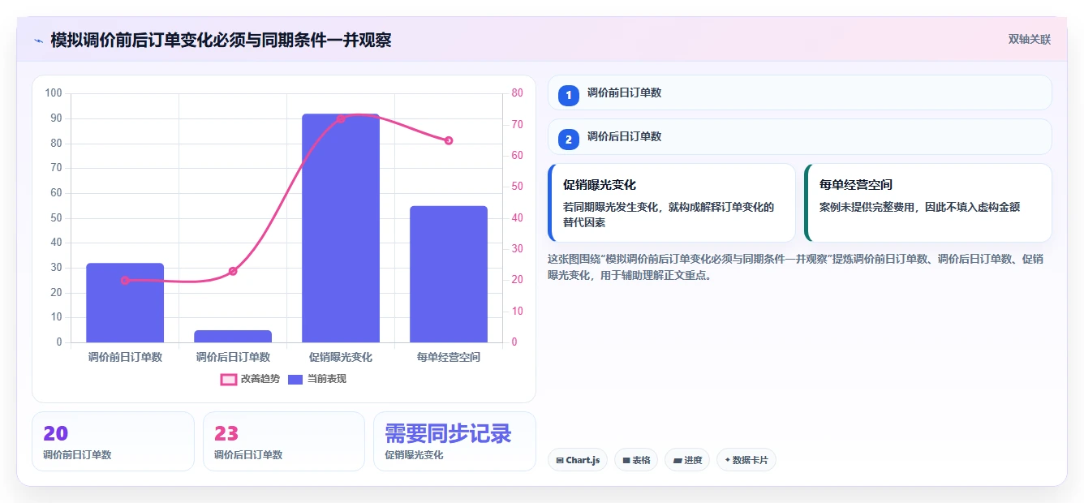Click the 数据卡片 tag star icon
1084x503 pixels.
(x=727, y=460)
